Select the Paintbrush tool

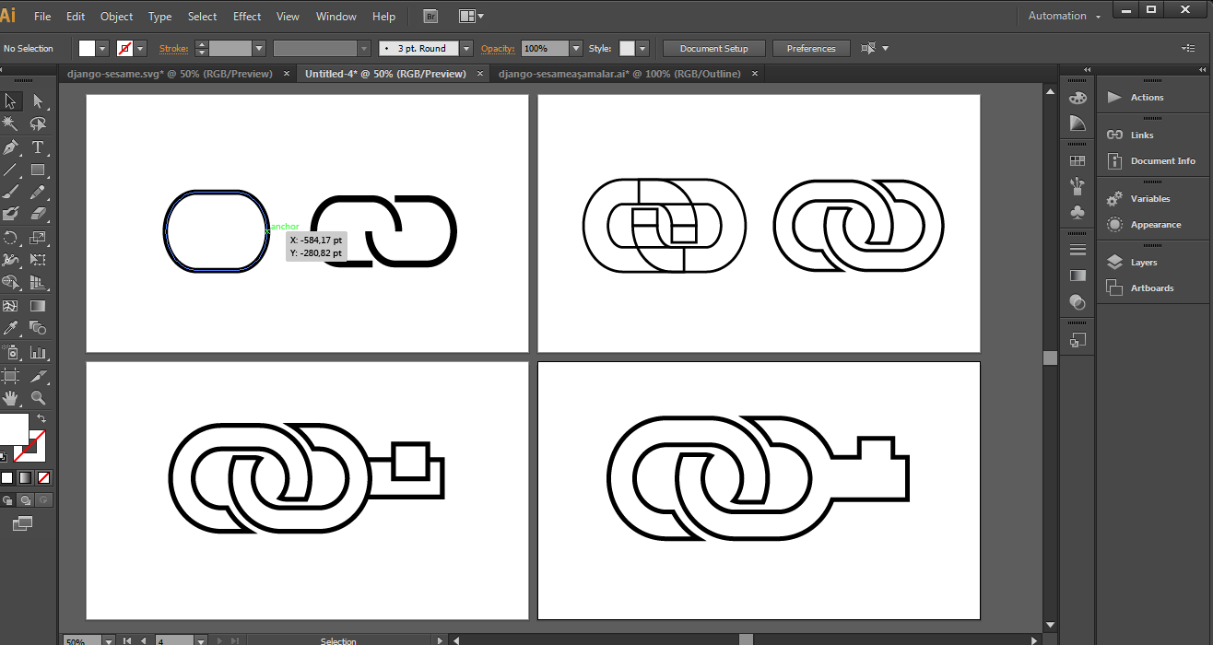pos(11,193)
